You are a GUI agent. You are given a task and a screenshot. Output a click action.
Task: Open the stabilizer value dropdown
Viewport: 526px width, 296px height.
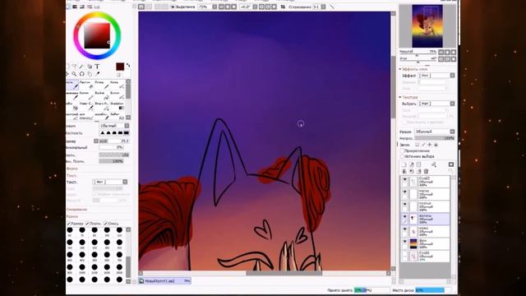323,7
